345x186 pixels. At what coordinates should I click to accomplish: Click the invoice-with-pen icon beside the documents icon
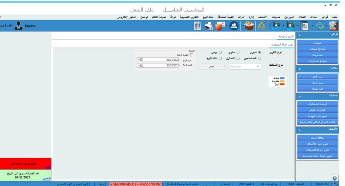point(290,26)
